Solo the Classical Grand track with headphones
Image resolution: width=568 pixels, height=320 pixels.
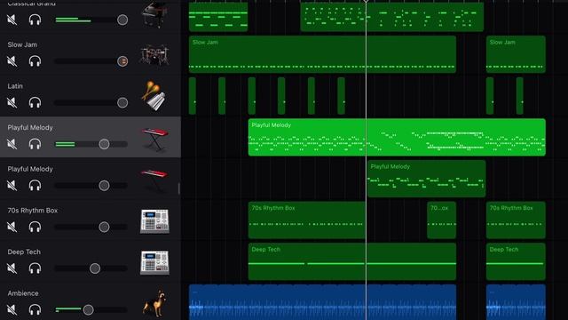(35, 20)
